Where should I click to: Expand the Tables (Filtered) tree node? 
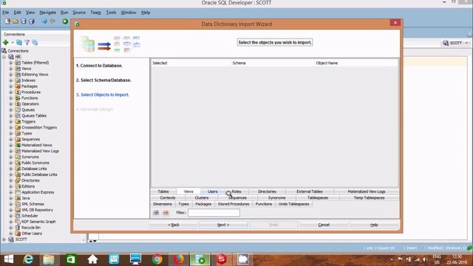tap(11, 63)
